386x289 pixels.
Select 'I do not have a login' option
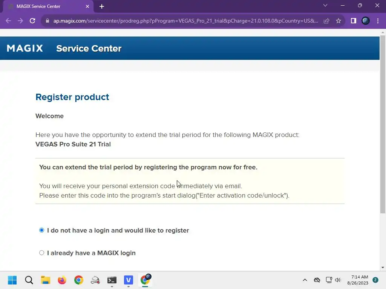[x=41, y=230]
